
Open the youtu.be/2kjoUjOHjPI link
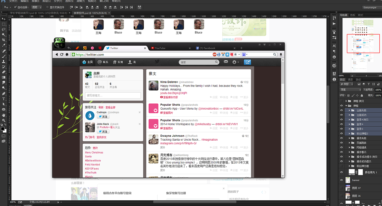[174, 93]
